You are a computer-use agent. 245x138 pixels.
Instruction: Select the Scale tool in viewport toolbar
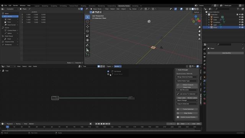point(88,36)
